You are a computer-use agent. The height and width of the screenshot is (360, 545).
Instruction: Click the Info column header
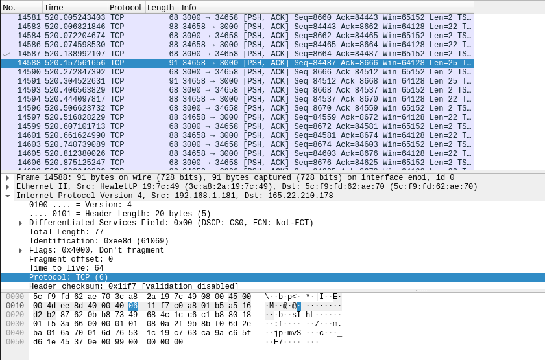(x=324, y=7)
